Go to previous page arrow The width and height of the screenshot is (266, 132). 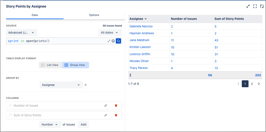tap(238, 84)
